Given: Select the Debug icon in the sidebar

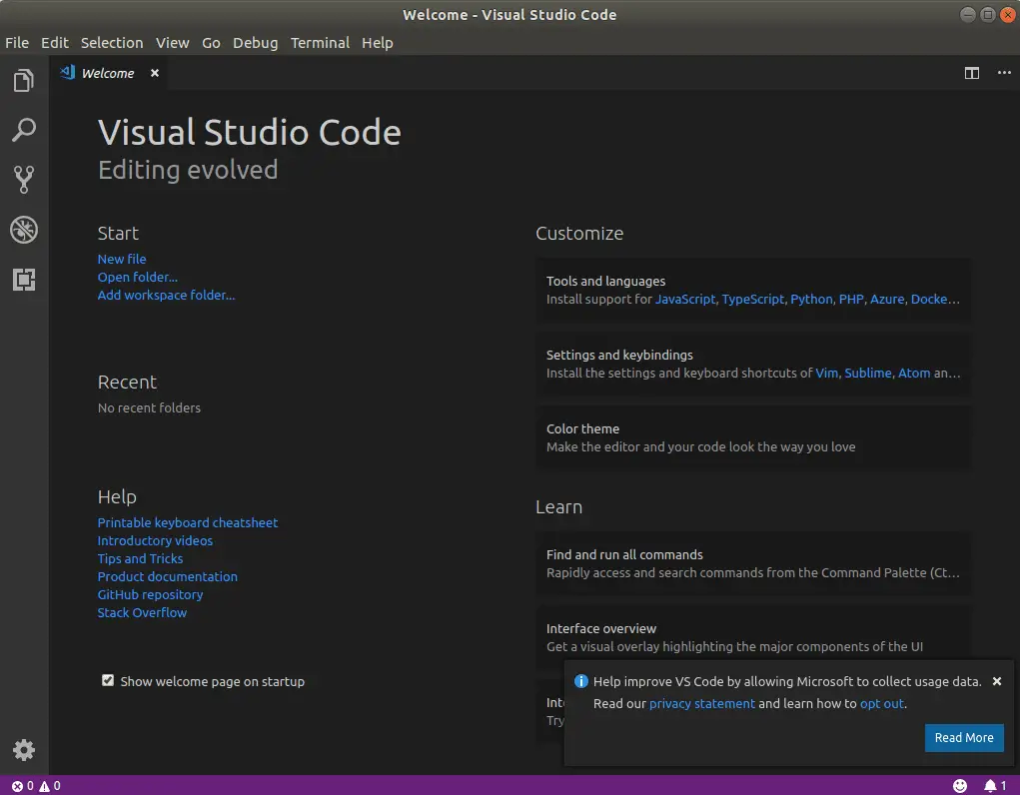Looking at the screenshot, I should [24, 230].
